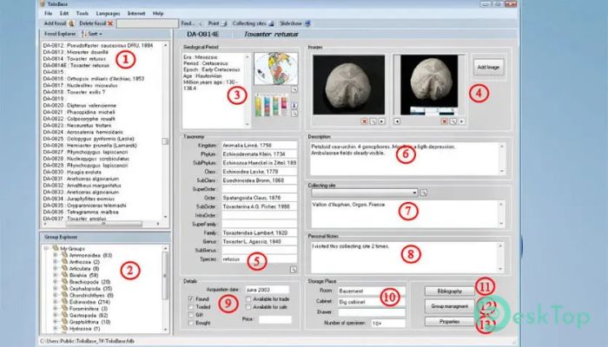Expand the Cephalopoda group
Viewport: 608px width, 347px height.
pyautogui.click(x=55, y=289)
